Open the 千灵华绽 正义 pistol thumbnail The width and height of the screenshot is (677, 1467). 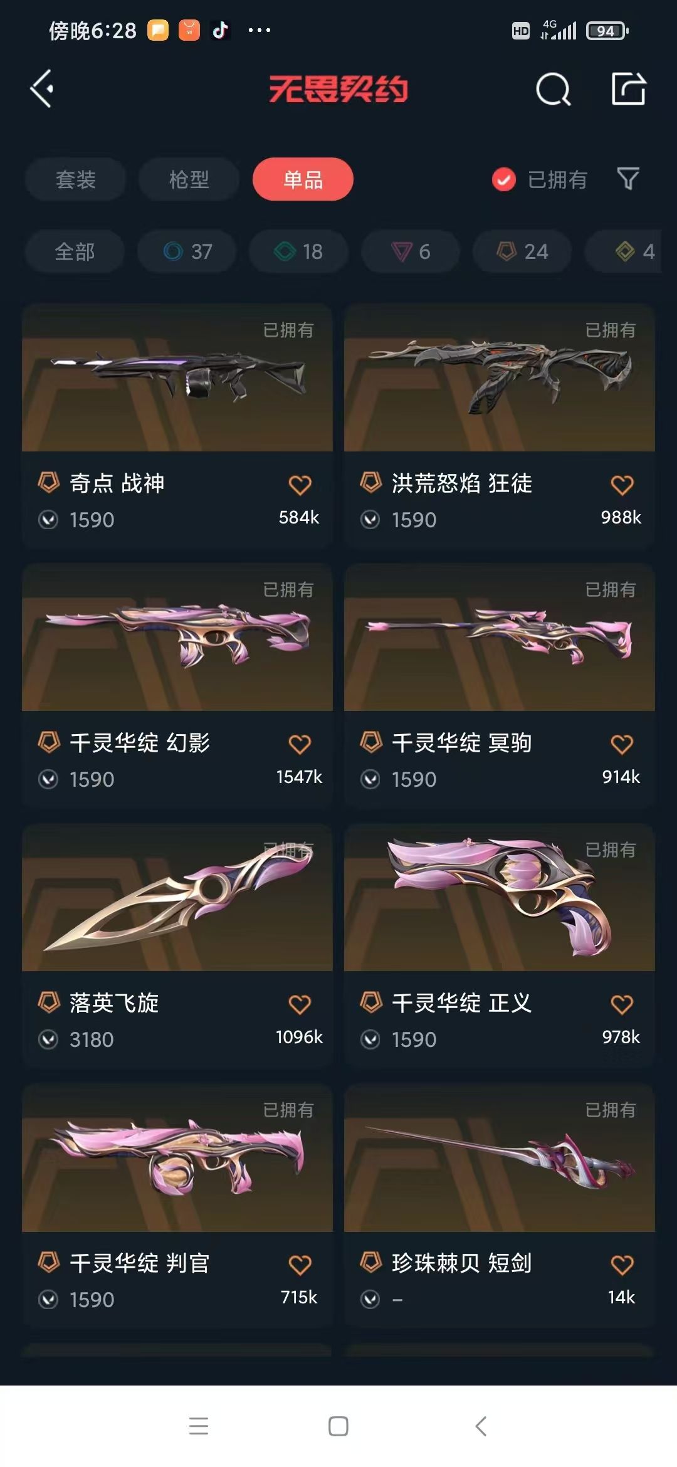point(500,898)
